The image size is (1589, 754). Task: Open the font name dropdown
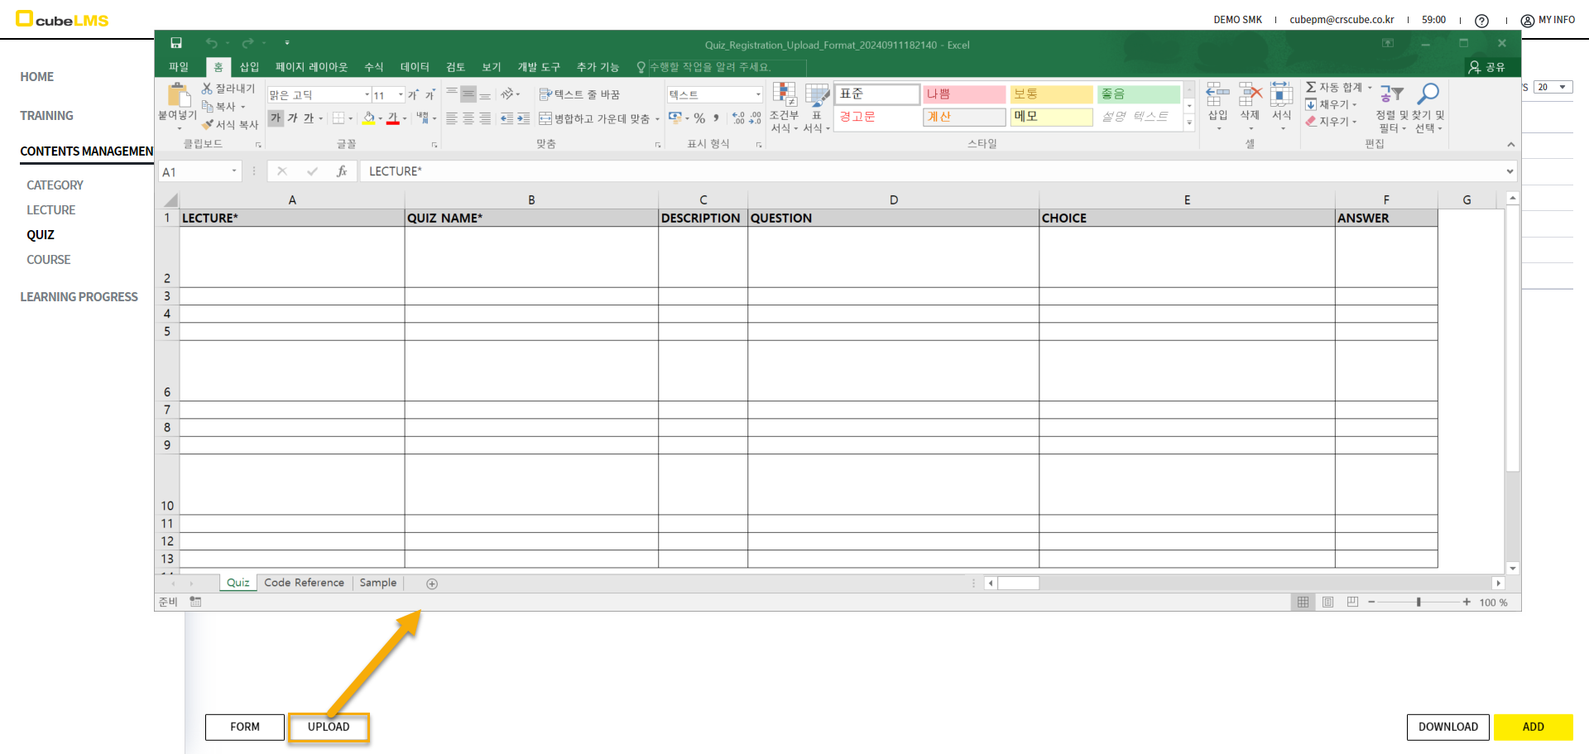coord(367,95)
